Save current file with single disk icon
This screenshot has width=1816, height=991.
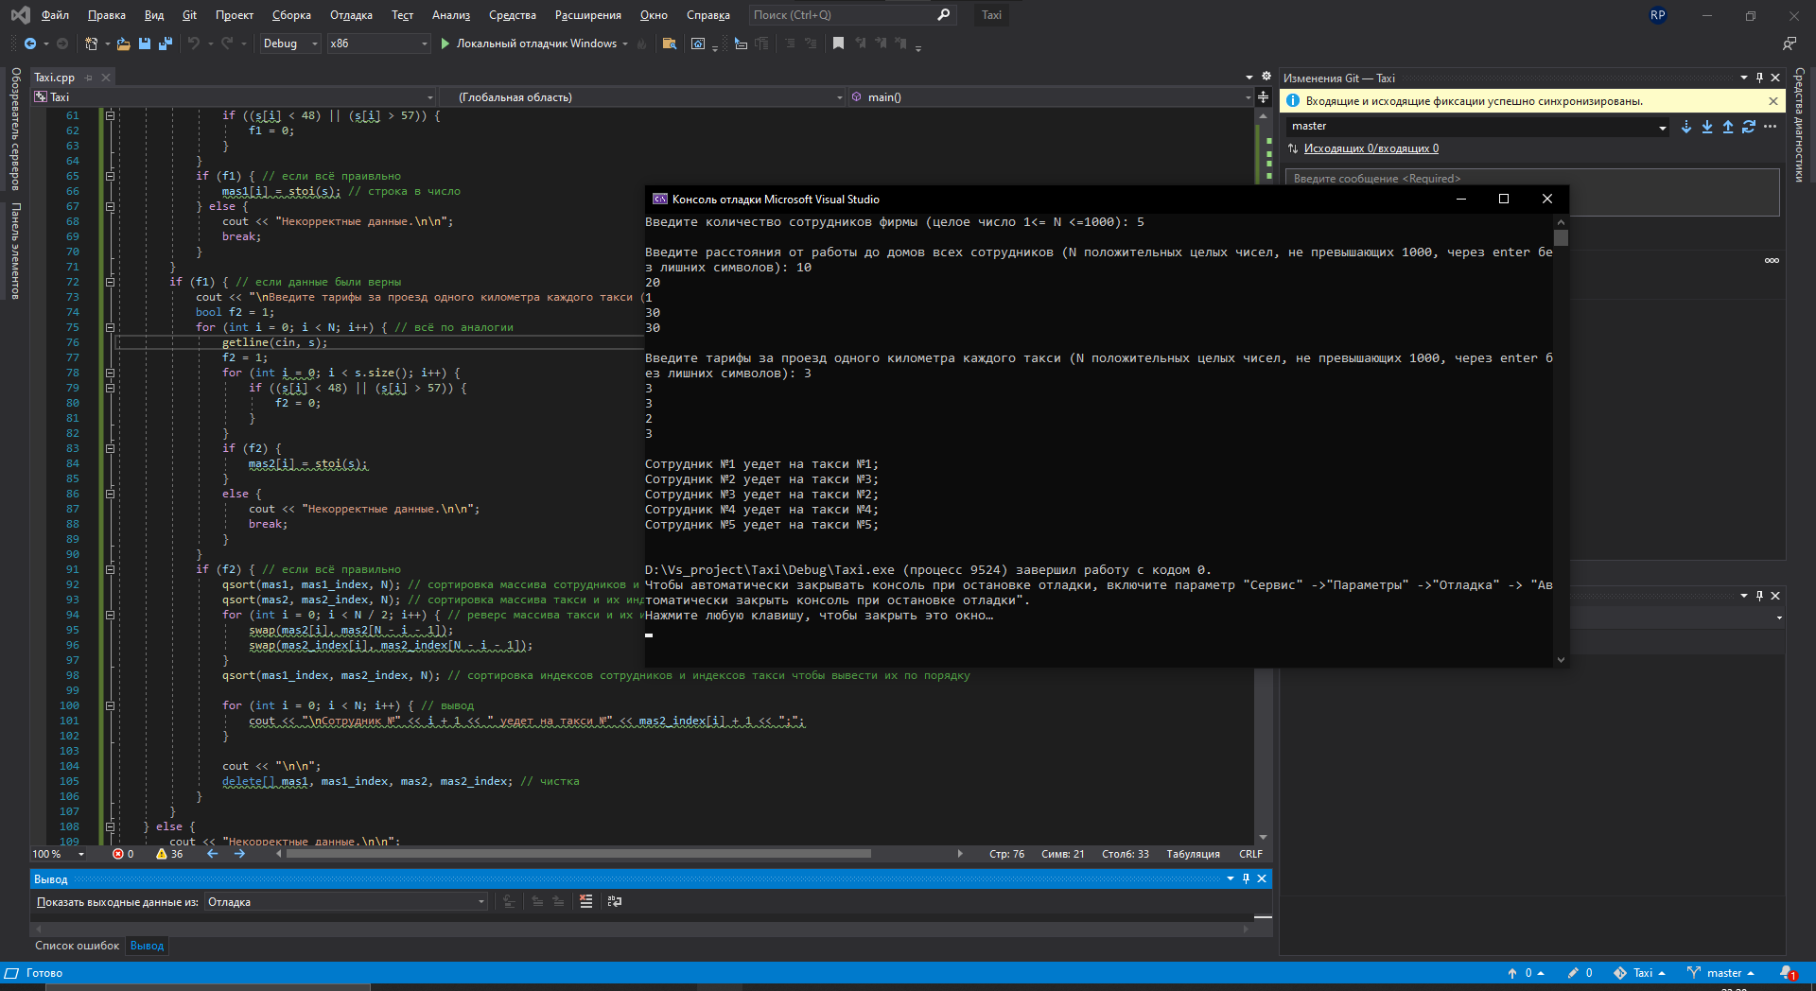pos(145,43)
